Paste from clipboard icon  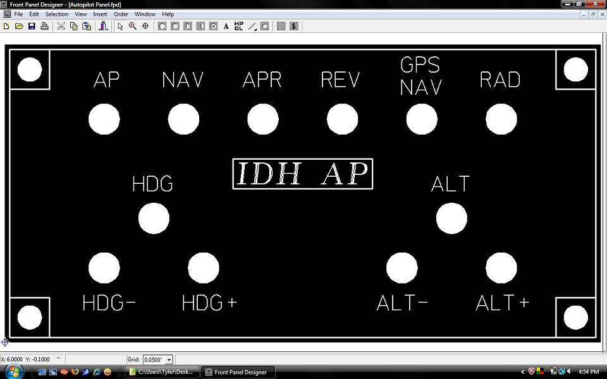tap(87, 27)
